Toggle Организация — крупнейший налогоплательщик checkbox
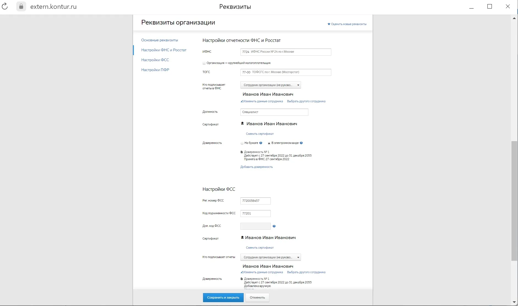 click(x=204, y=63)
